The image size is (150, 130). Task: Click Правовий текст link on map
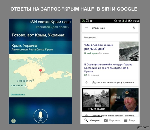coord(18,94)
